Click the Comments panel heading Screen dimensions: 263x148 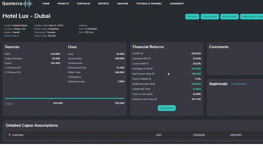click(219, 47)
